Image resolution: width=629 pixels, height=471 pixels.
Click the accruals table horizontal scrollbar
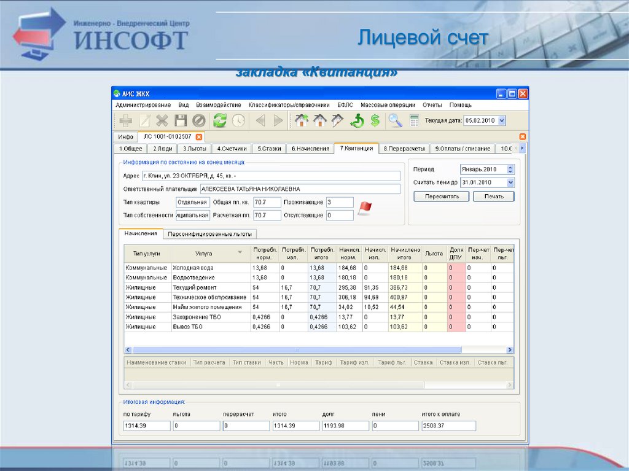[297, 350]
